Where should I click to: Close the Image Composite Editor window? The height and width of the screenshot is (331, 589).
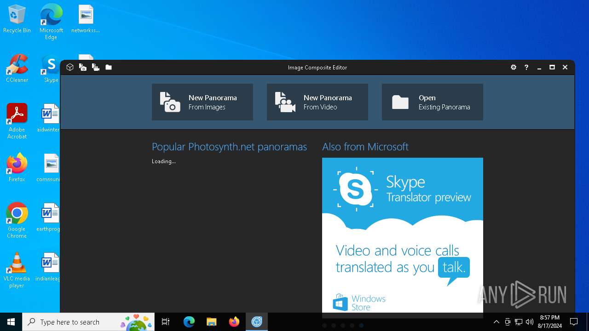point(565,67)
